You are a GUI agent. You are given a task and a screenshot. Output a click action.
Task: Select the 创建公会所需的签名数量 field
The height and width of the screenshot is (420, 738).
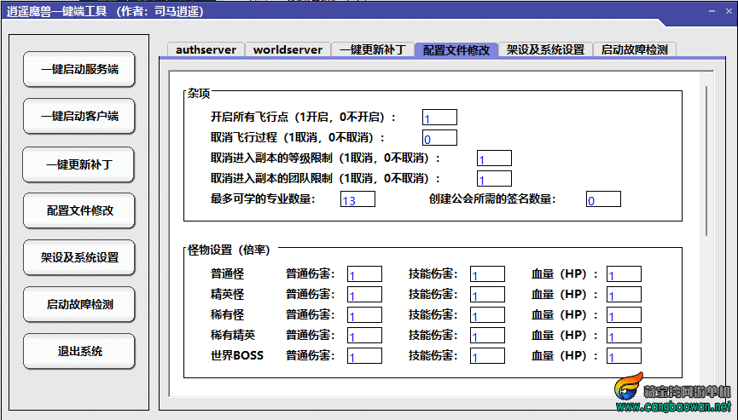tap(603, 200)
